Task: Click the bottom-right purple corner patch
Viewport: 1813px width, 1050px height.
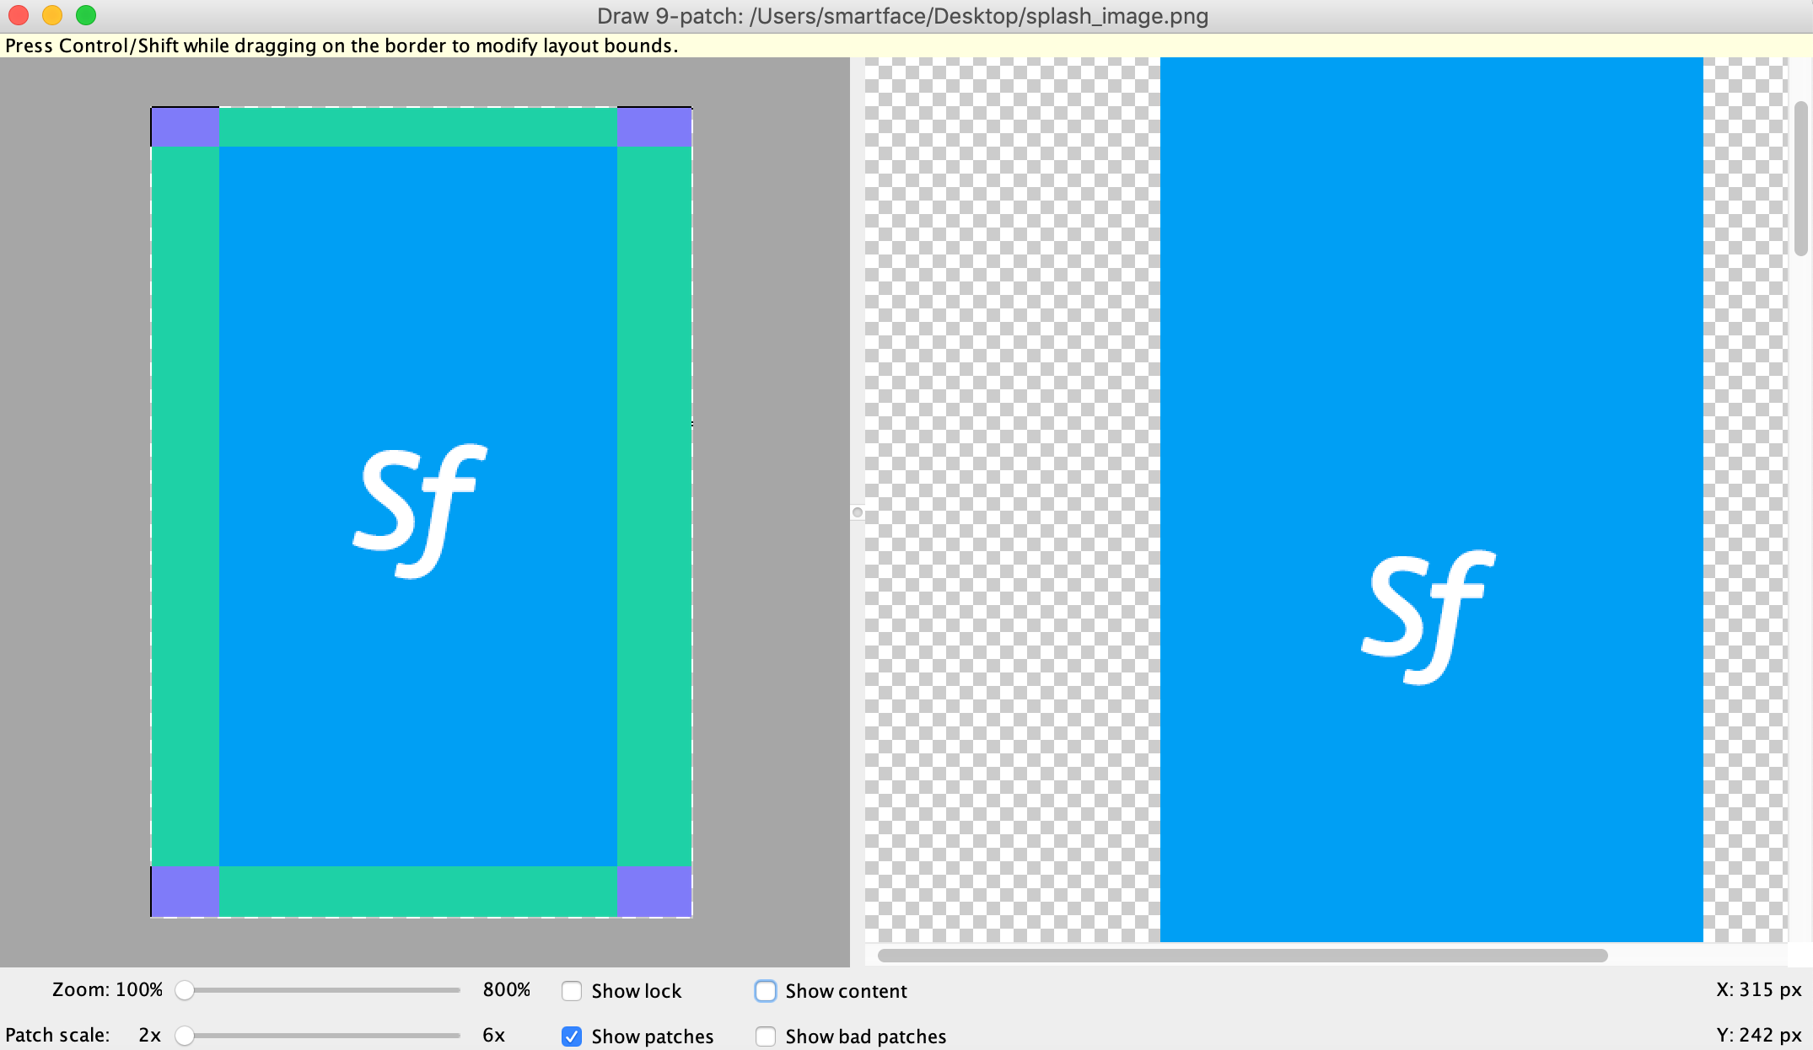Action: [x=654, y=892]
